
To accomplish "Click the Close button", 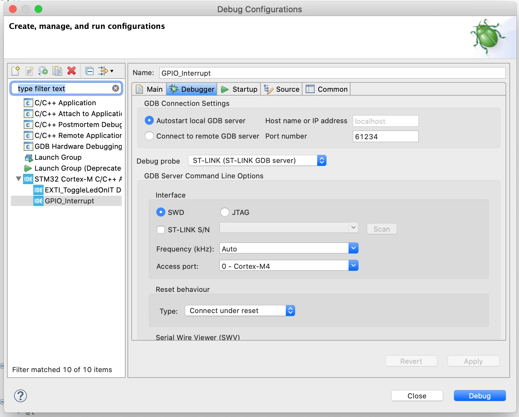I will pos(417,396).
